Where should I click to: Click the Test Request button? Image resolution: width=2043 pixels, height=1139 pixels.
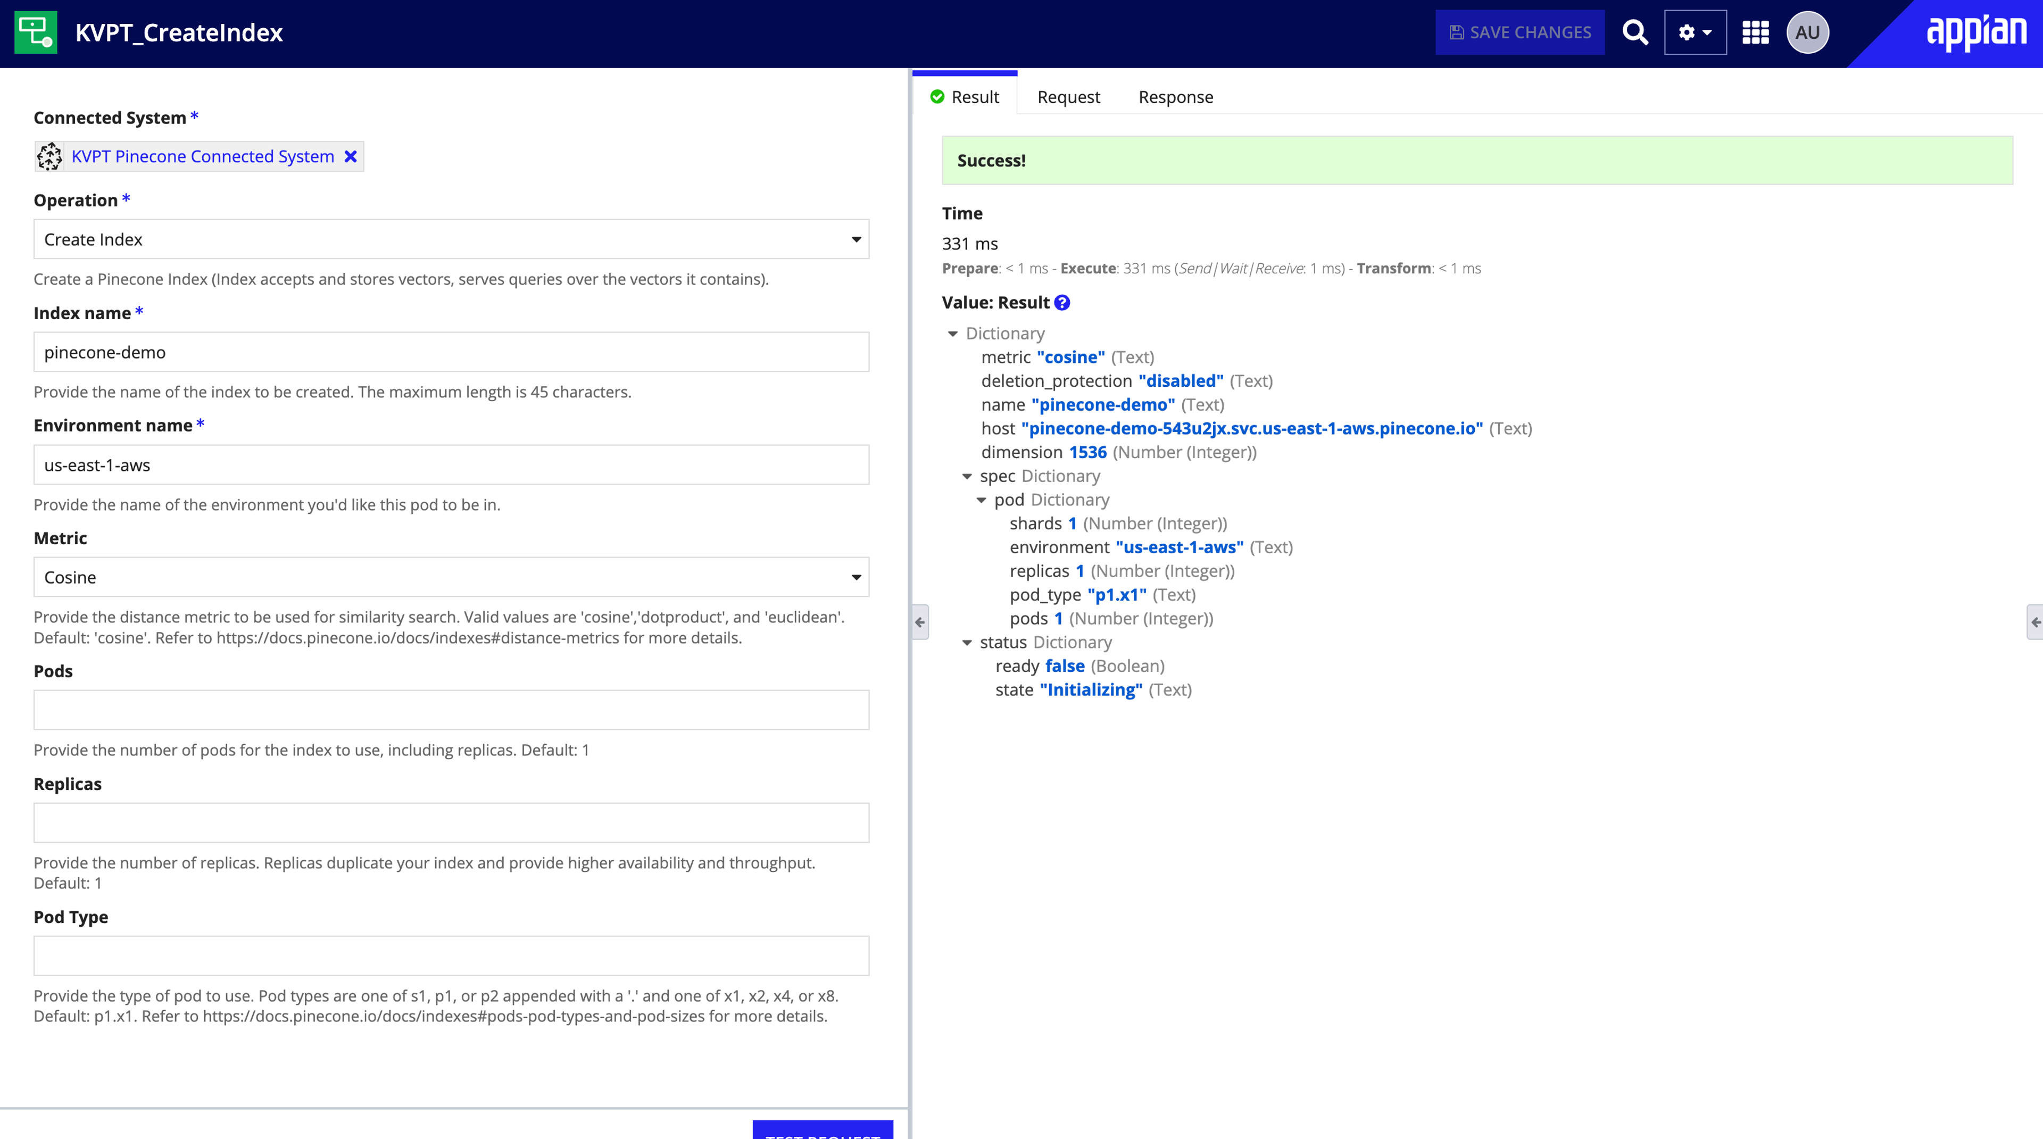(x=823, y=1130)
